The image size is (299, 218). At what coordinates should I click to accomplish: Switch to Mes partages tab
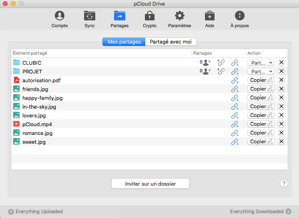click(x=124, y=42)
